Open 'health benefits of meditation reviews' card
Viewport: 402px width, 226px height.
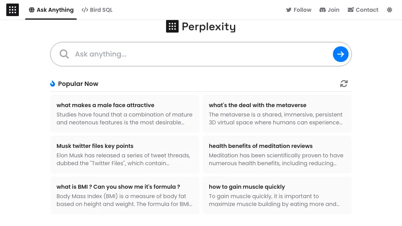[277, 155]
